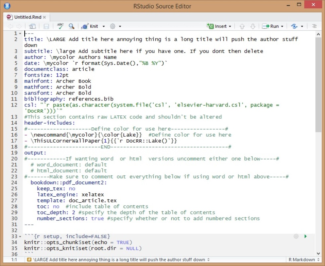Collapse the setup chunk fold at line 33
Image resolution: width=325 pixels, height=266 pixels.
(x=20, y=236)
